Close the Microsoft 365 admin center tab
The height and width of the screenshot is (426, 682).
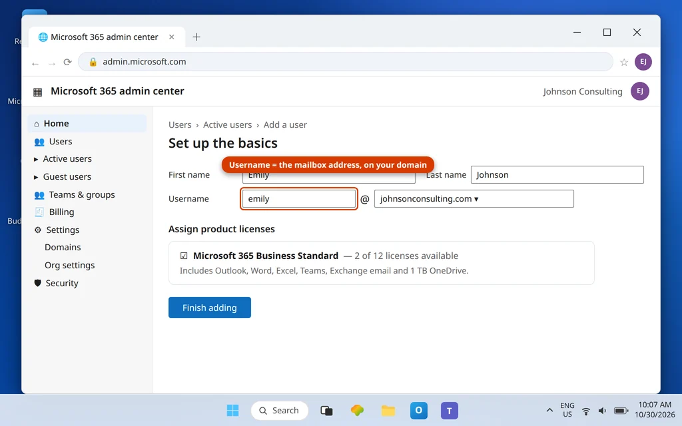click(x=172, y=37)
